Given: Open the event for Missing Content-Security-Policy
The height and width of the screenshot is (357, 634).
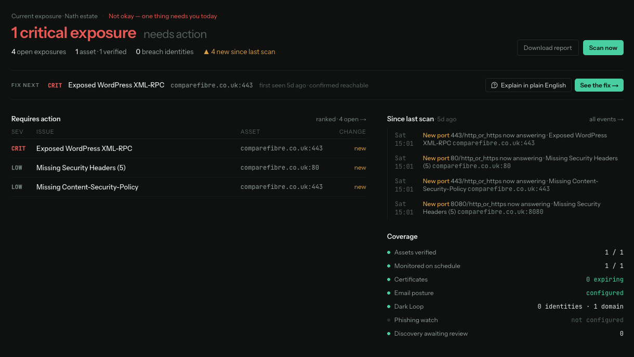Looking at the screenshot, I should pos(509,185).
